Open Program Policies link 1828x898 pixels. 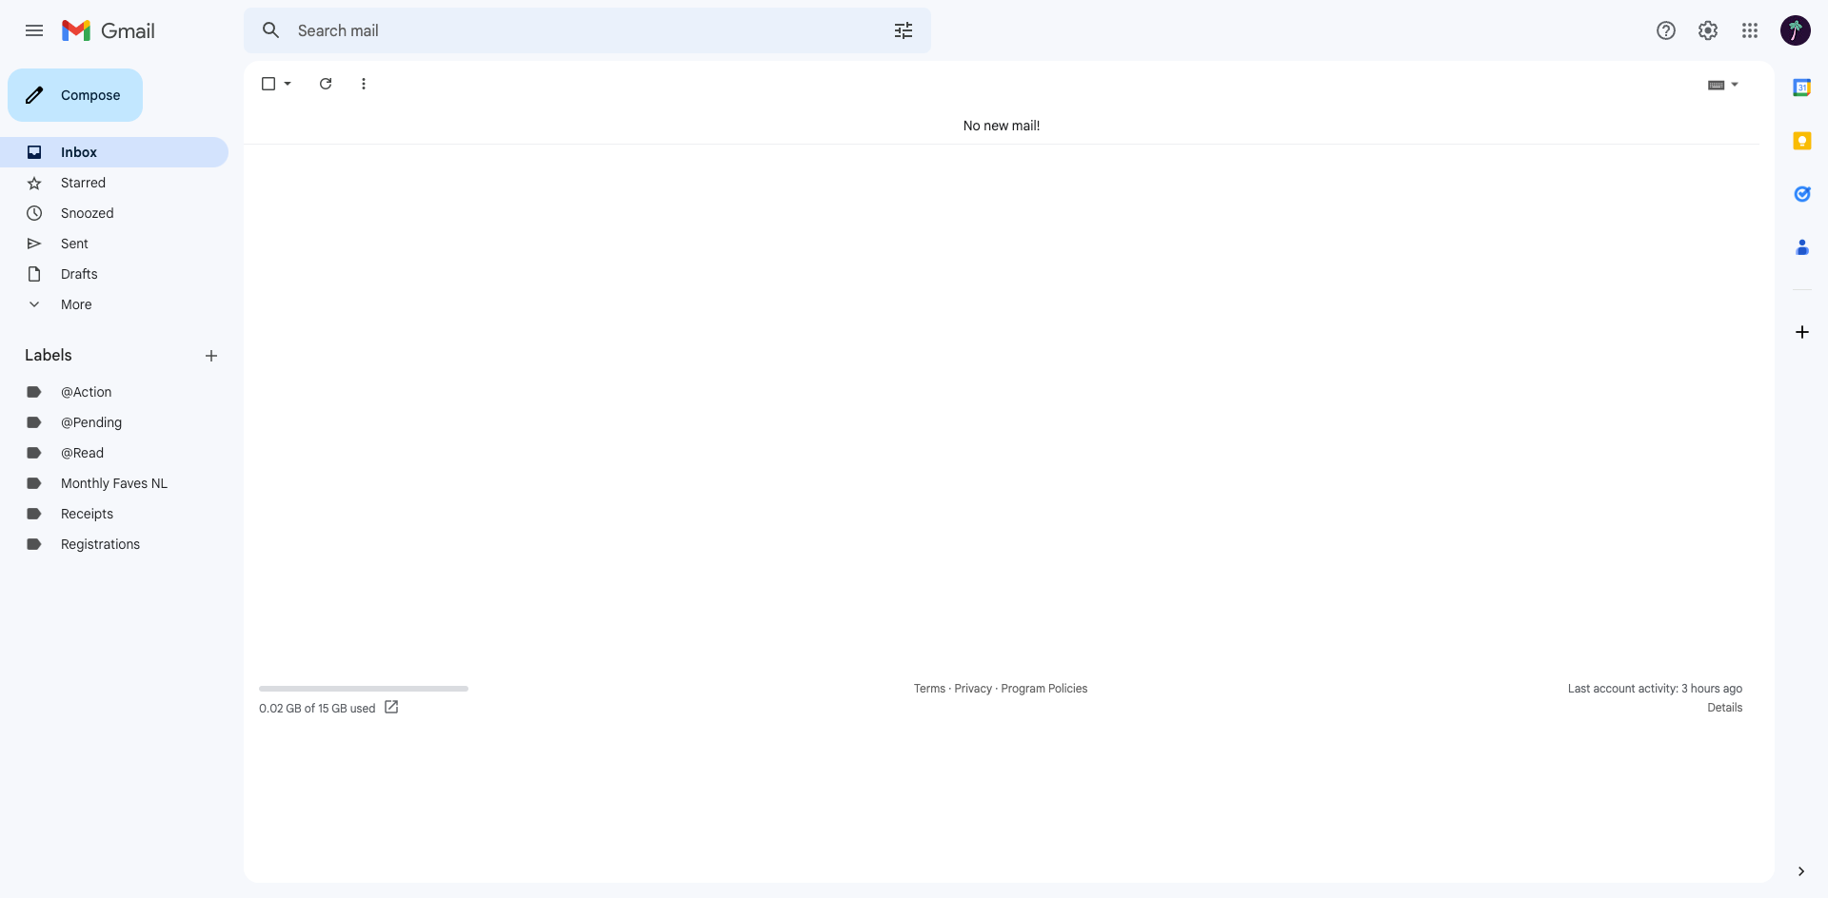click(1043, 689)
